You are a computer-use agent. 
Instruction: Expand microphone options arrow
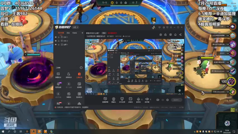[142, 99]
